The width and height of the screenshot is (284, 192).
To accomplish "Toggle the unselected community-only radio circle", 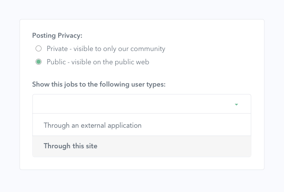I will pos(39,48).
